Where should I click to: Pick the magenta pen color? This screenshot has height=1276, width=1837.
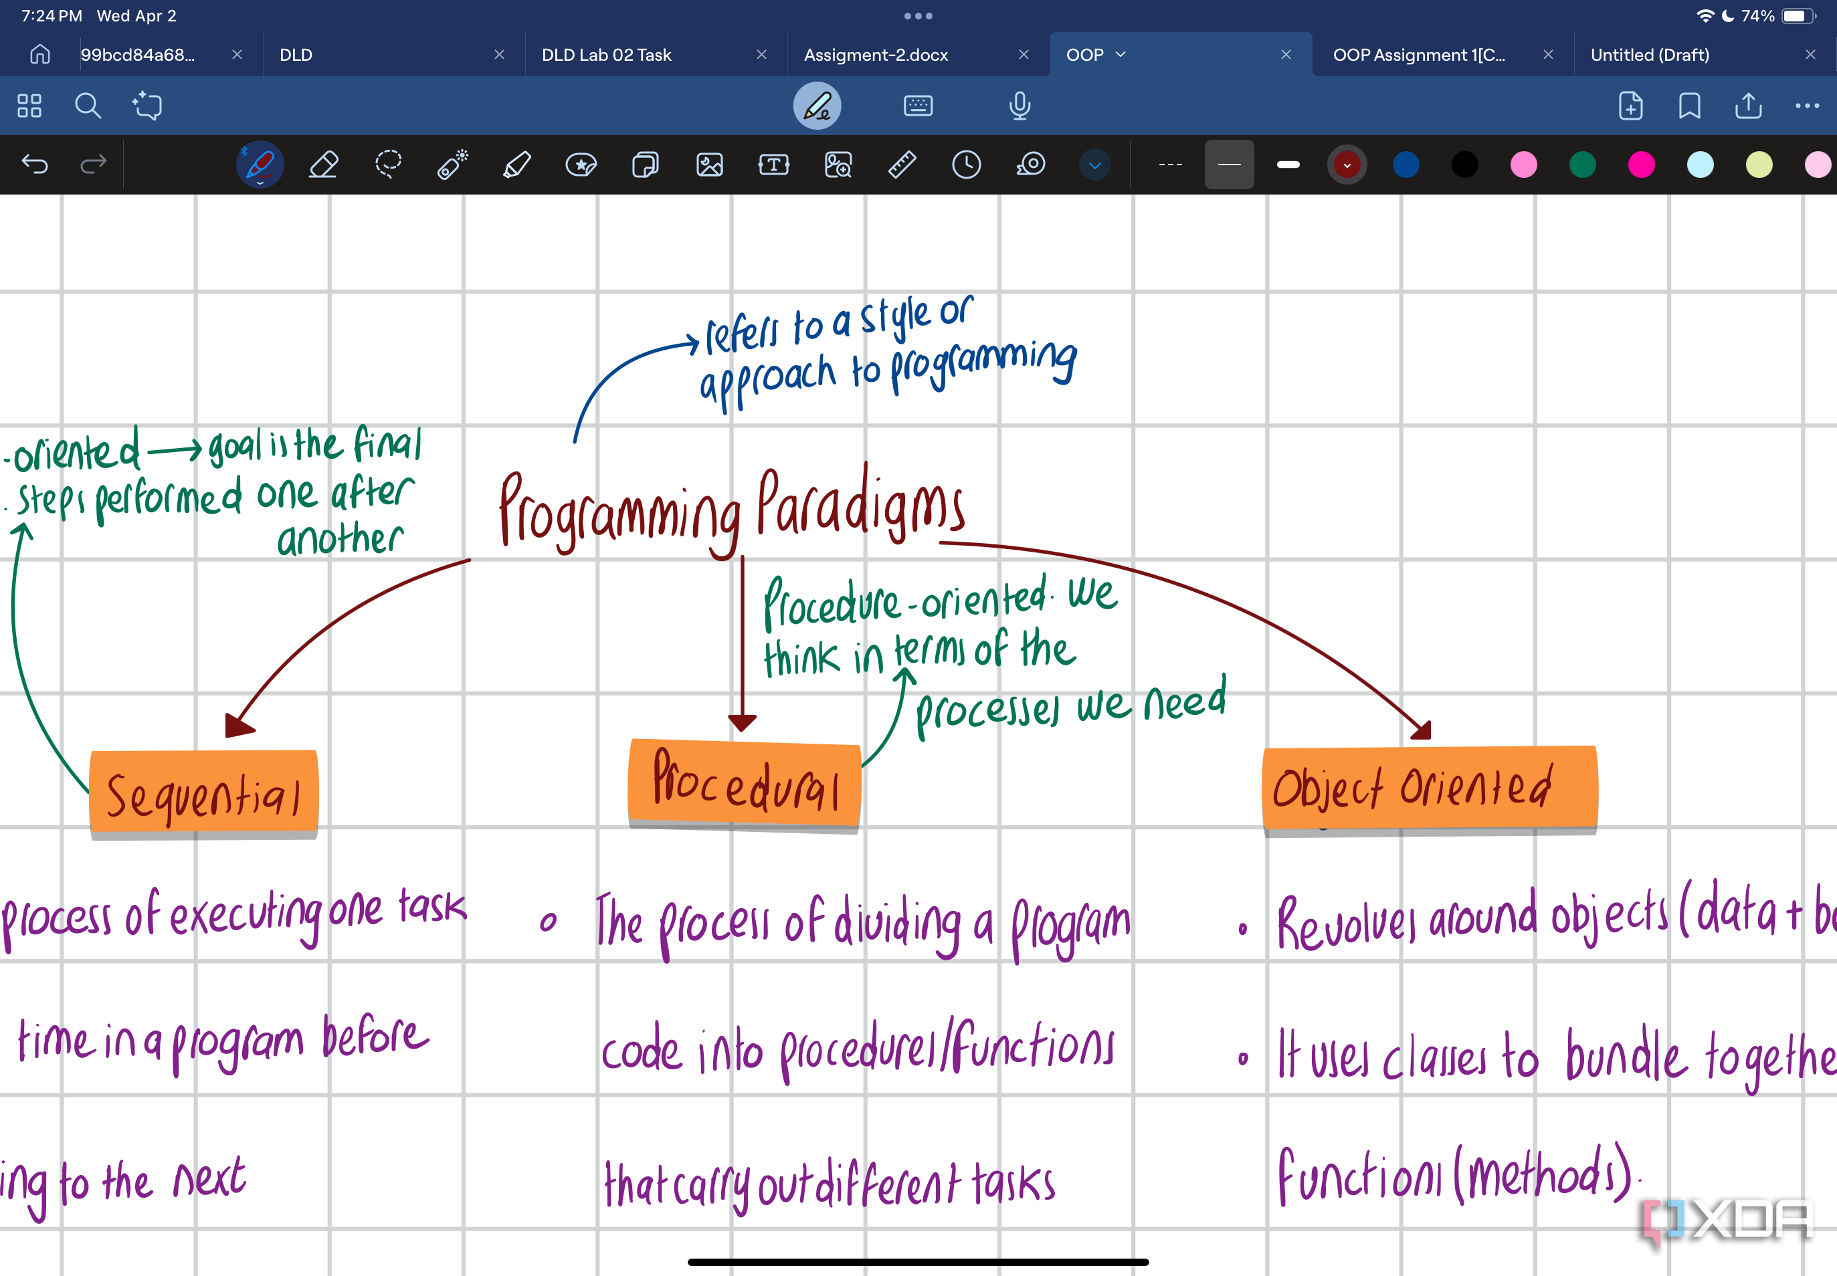(1641, 165)
